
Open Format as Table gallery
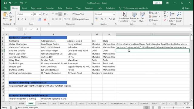pyautogui.click(x=134, y=17)
